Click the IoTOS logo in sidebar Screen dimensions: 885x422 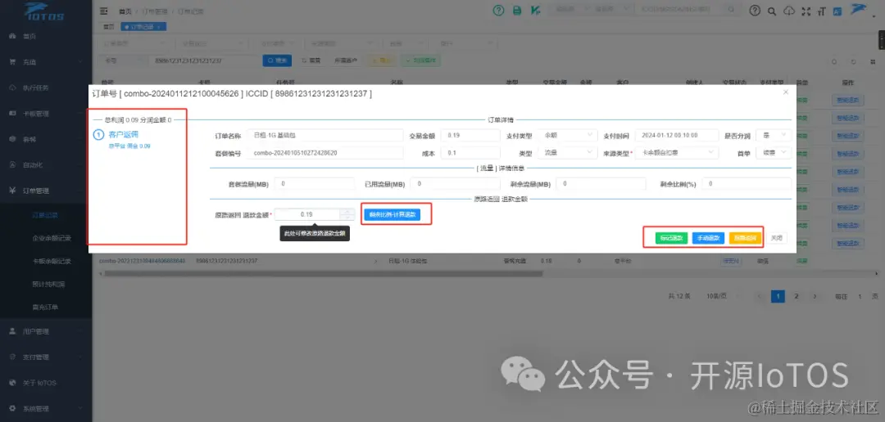pyautogui.click(x=44, y=11)
